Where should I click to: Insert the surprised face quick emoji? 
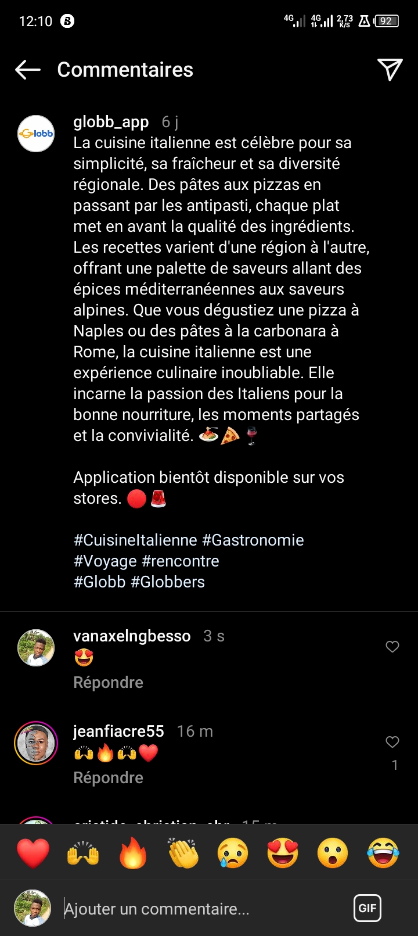click(x=333, y=852)
